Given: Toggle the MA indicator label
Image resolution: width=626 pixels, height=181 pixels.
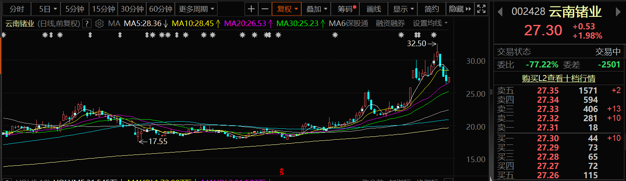Looking at the screenshot, I should (x=114, y=24).
